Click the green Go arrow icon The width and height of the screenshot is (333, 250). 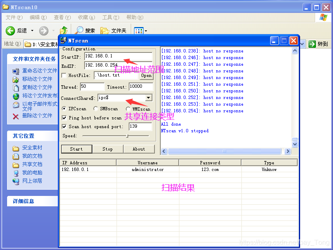click(312, 44)
